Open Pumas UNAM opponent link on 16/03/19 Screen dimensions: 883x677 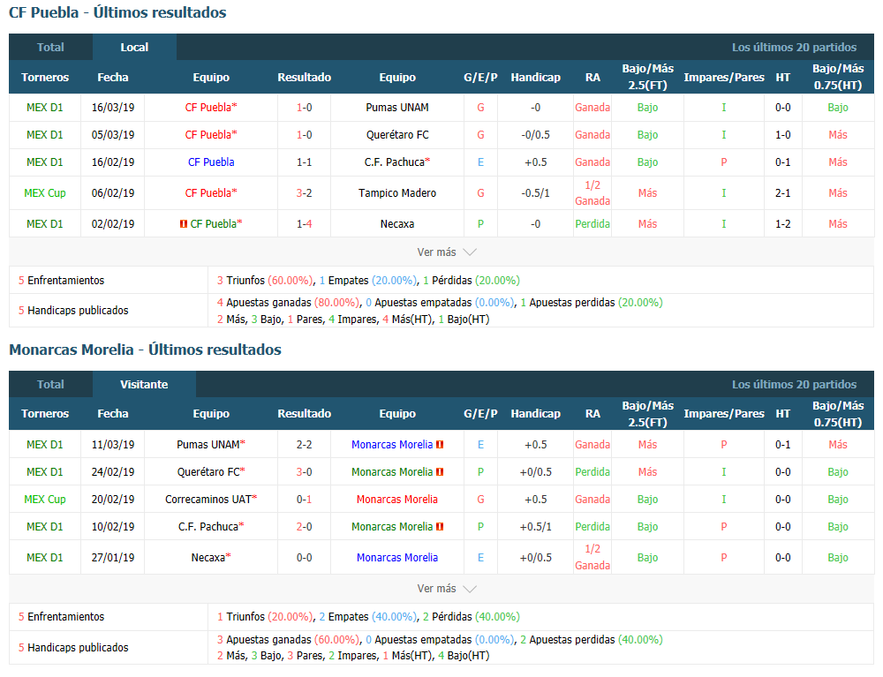(397, 108)
